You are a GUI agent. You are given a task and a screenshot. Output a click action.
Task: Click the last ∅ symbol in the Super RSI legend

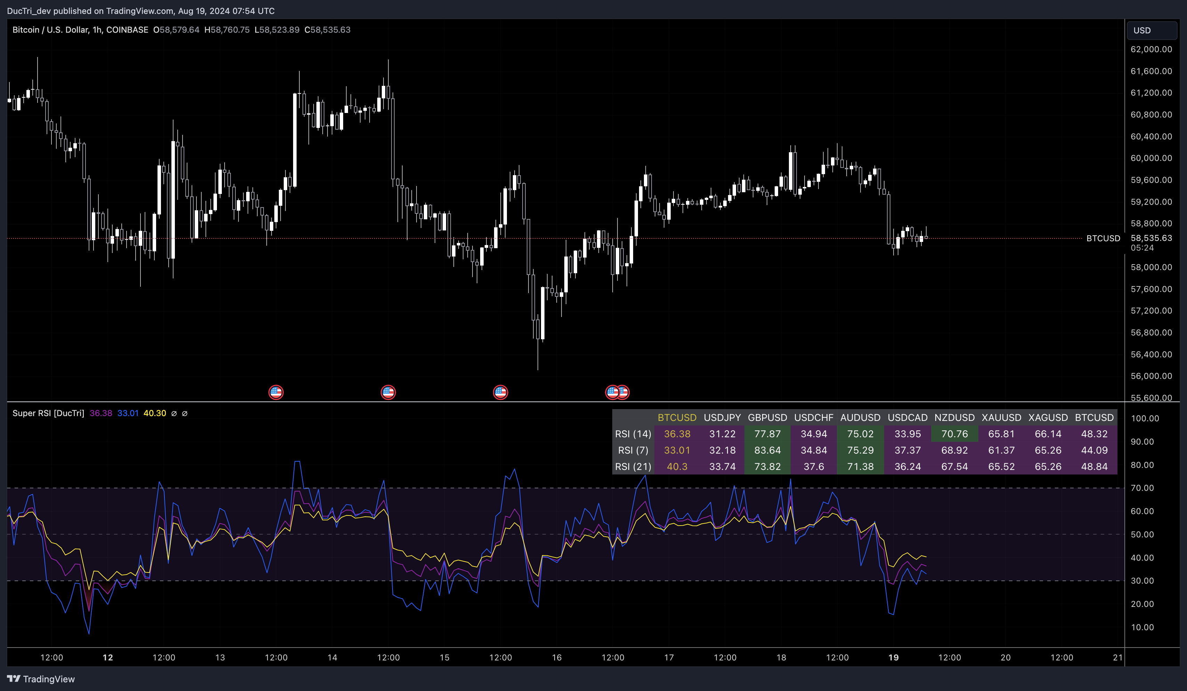185,413
